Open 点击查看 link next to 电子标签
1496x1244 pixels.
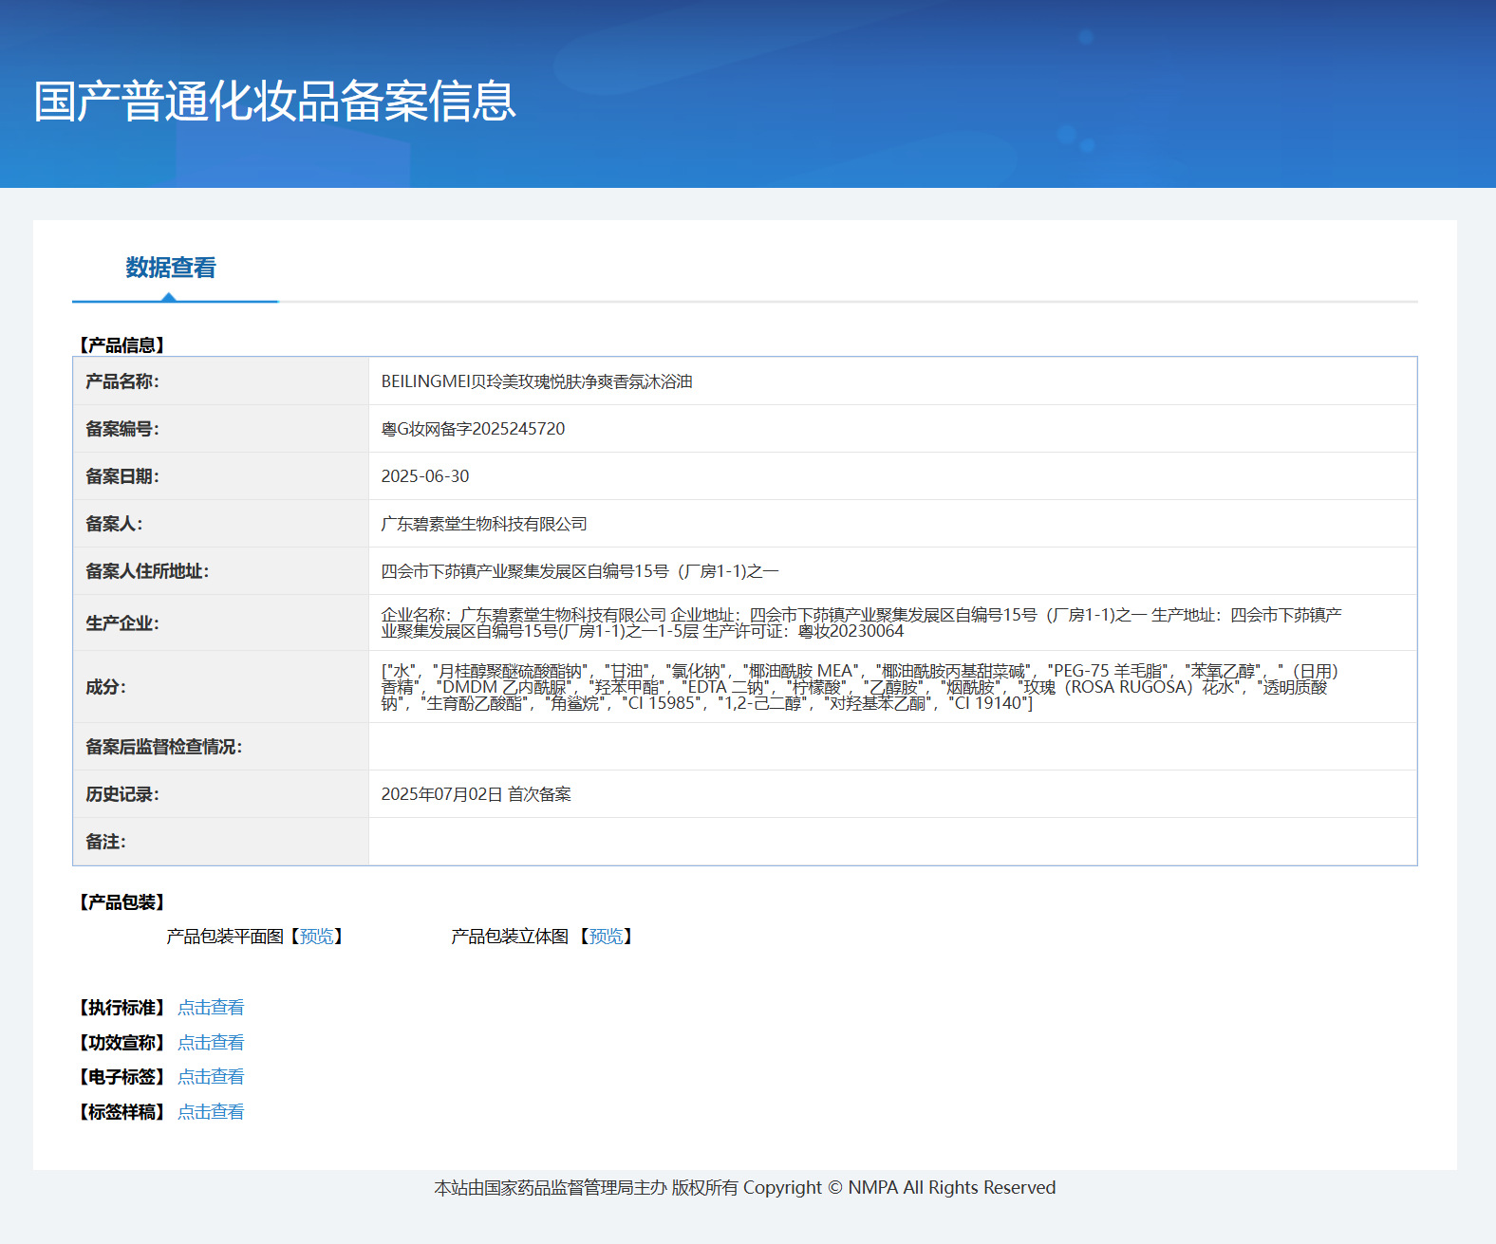click(211, 1077)
